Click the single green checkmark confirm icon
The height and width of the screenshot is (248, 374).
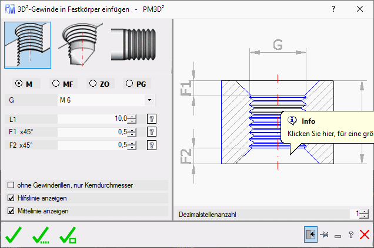(14, 235)
